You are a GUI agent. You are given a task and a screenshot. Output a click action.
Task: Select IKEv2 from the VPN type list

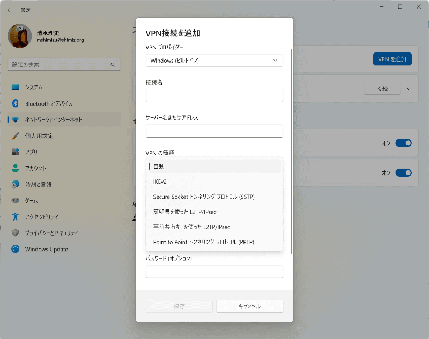pos(214,181)
